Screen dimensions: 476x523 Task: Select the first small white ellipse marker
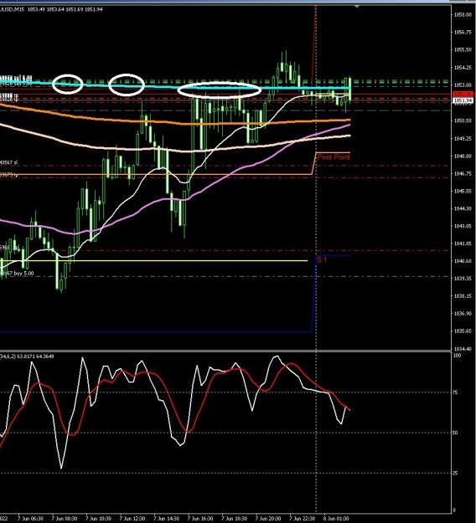pyautogui.click(x=68, y=84)
